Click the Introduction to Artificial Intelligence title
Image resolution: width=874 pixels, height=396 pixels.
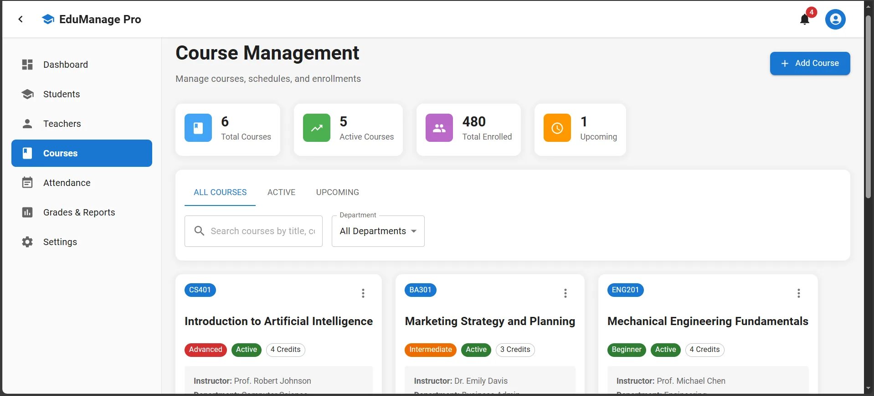pyautogui.click(x=278, y=321)
